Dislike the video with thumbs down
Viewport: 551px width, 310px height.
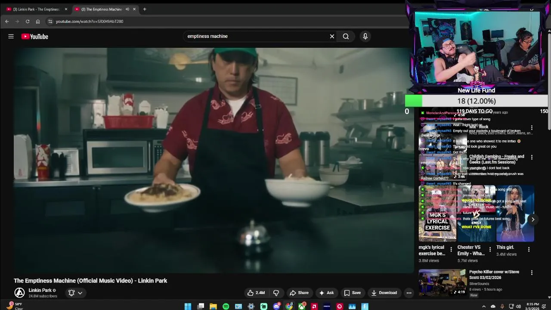[276, 293]
